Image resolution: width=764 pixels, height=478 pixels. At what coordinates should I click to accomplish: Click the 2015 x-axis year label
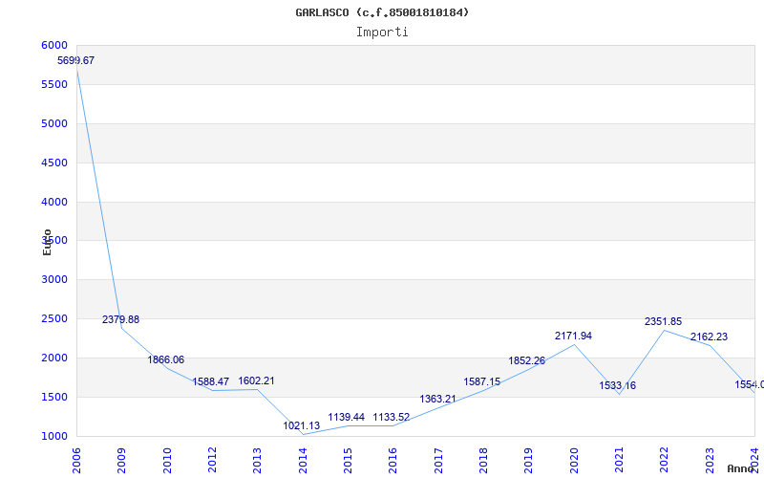click(348, 461)
